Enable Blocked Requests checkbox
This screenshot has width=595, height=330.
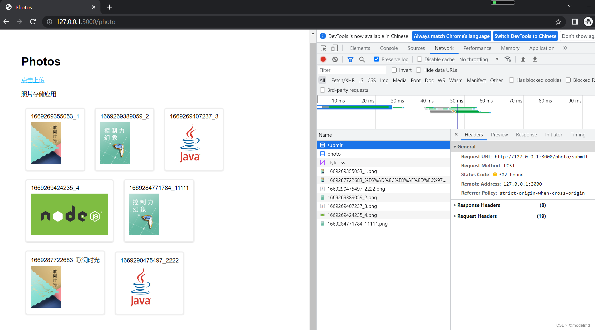pyautogui.click(x=568, y=80)
